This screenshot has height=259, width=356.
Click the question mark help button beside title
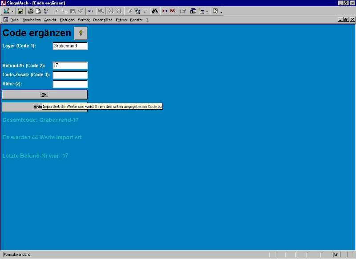[81, 33]
